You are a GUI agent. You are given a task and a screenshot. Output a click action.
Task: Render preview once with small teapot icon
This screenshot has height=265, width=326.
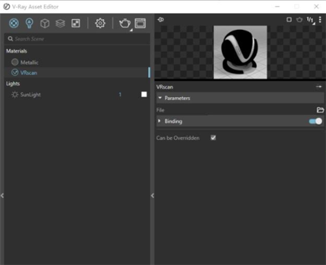[x=299, y=20]
